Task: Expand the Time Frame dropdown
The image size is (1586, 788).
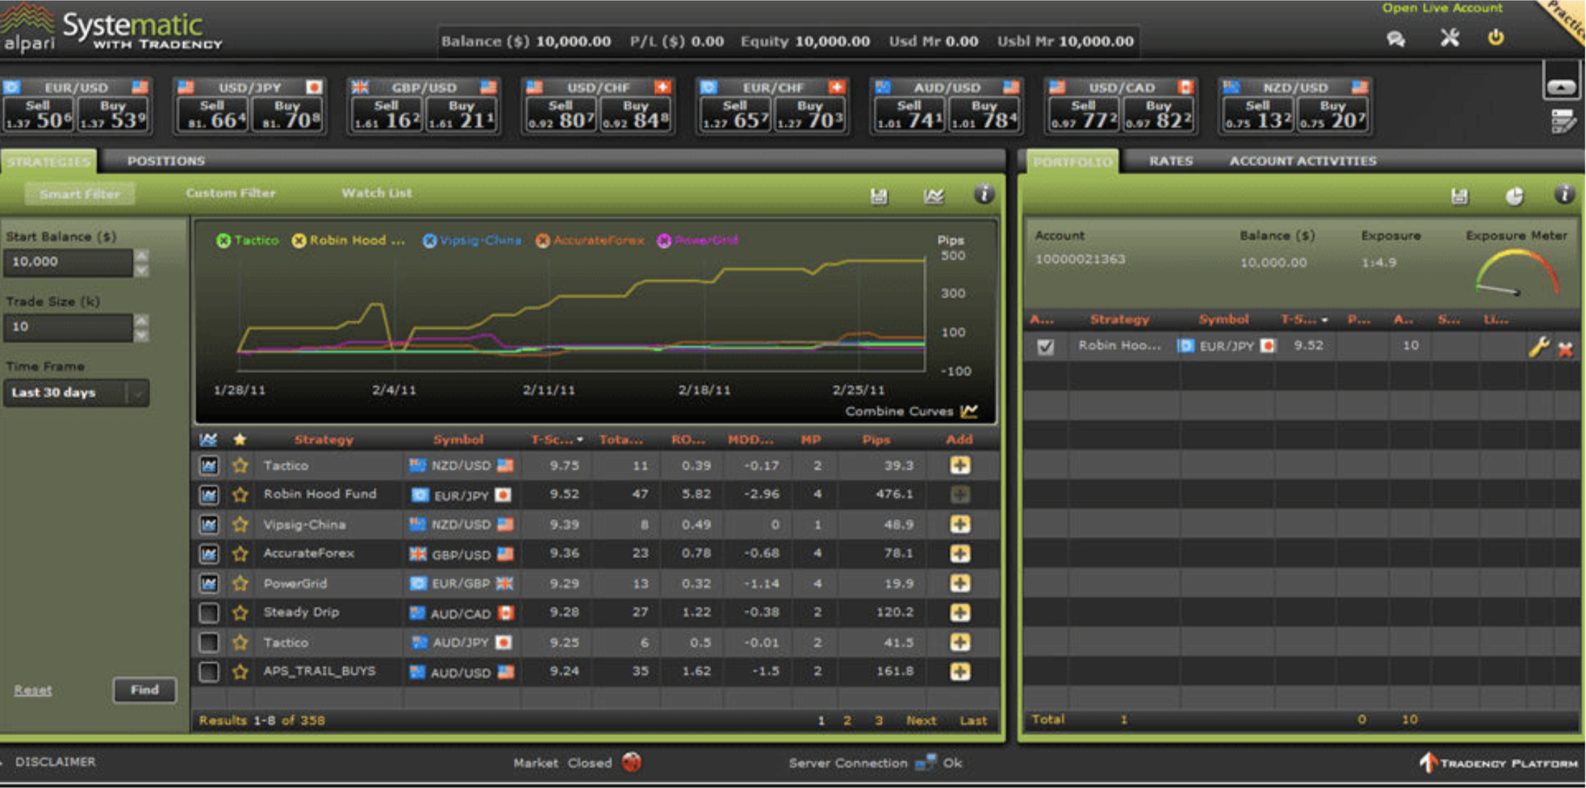Action: click(x=138, y=393)
